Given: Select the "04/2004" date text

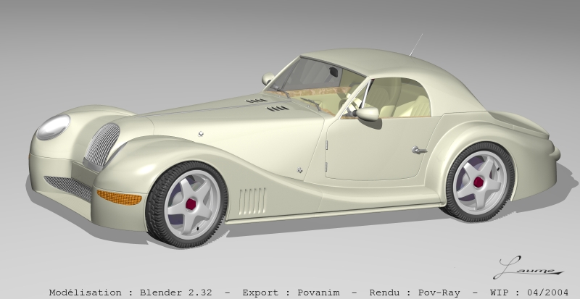Looking at the screenshot, I should [x=547, y=292].
